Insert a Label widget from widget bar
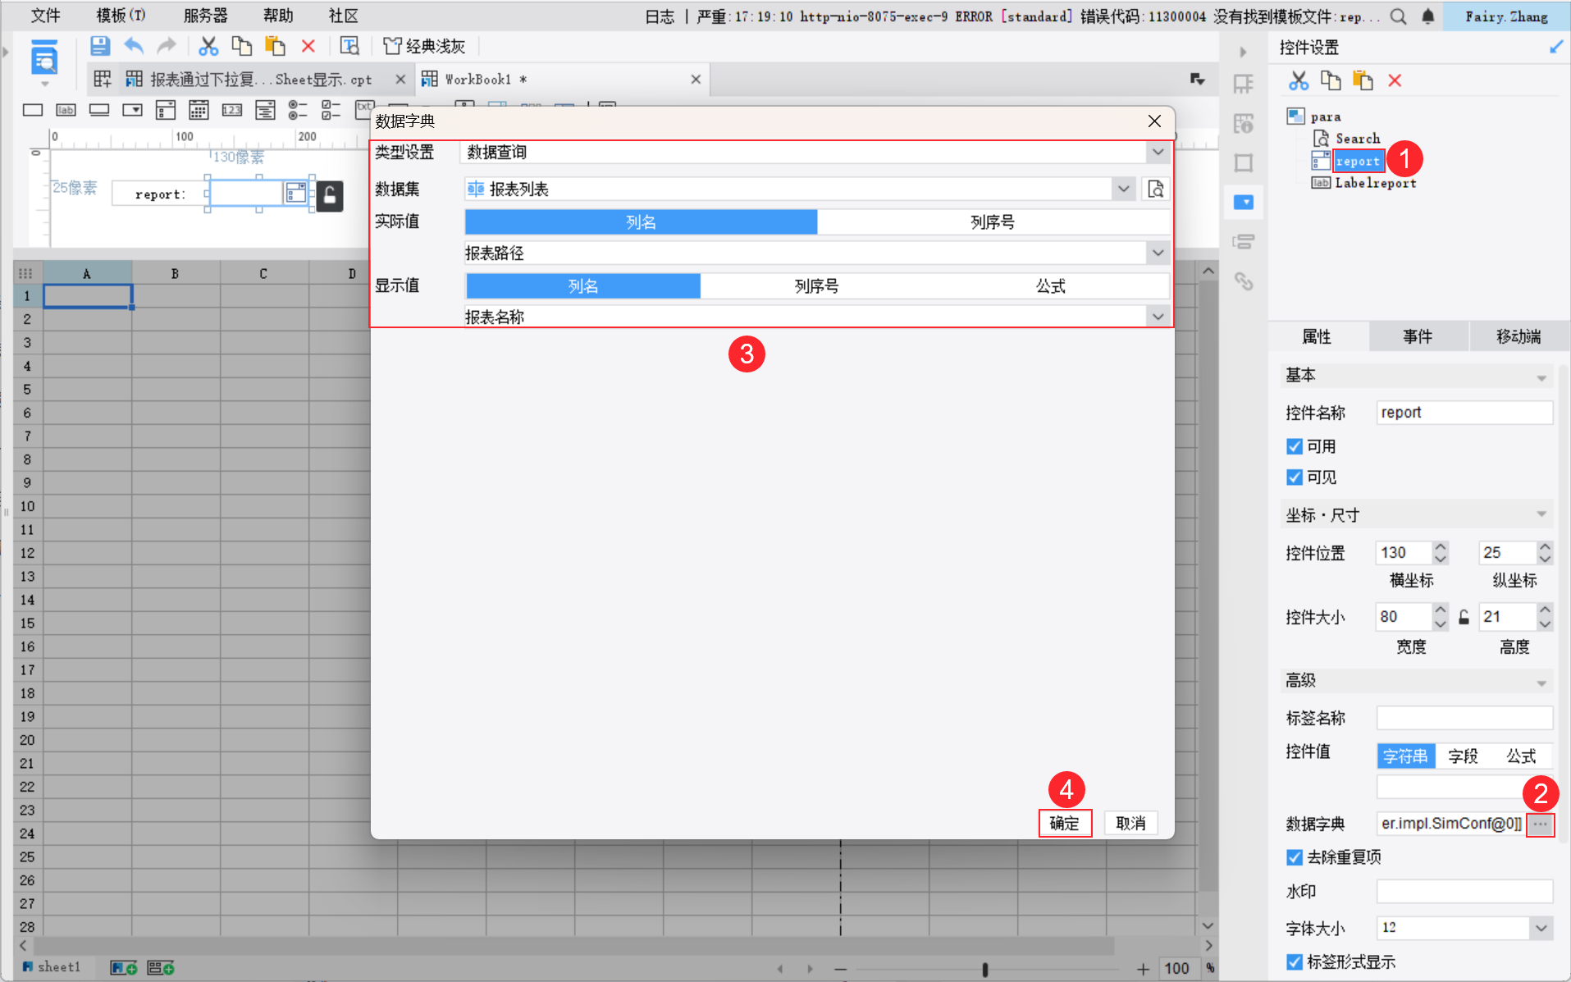 coord(66,110)
